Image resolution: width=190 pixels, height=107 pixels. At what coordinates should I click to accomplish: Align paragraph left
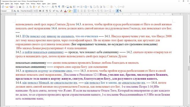(x=75, y=11)
